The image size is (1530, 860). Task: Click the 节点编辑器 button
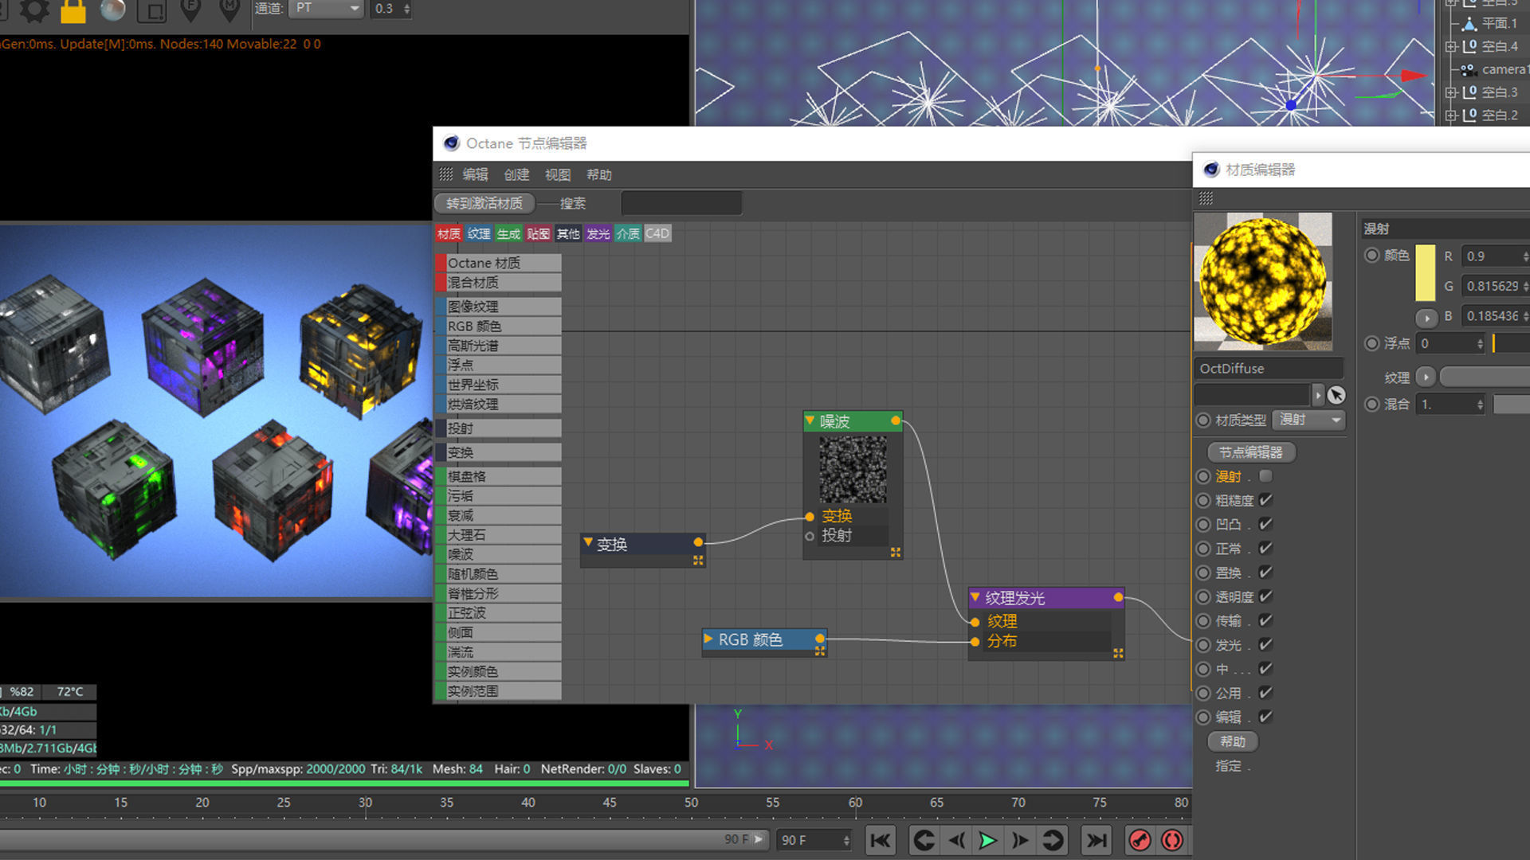coord(1251,451)
